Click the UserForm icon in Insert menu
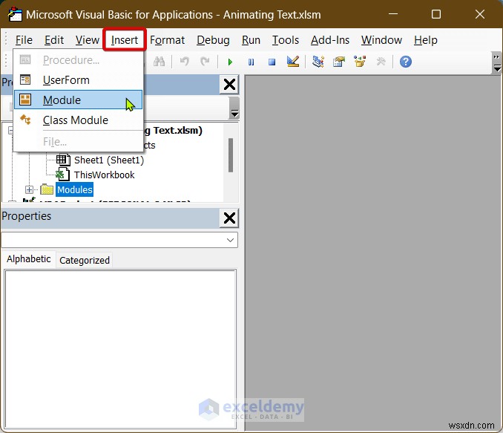 point(25,79)
